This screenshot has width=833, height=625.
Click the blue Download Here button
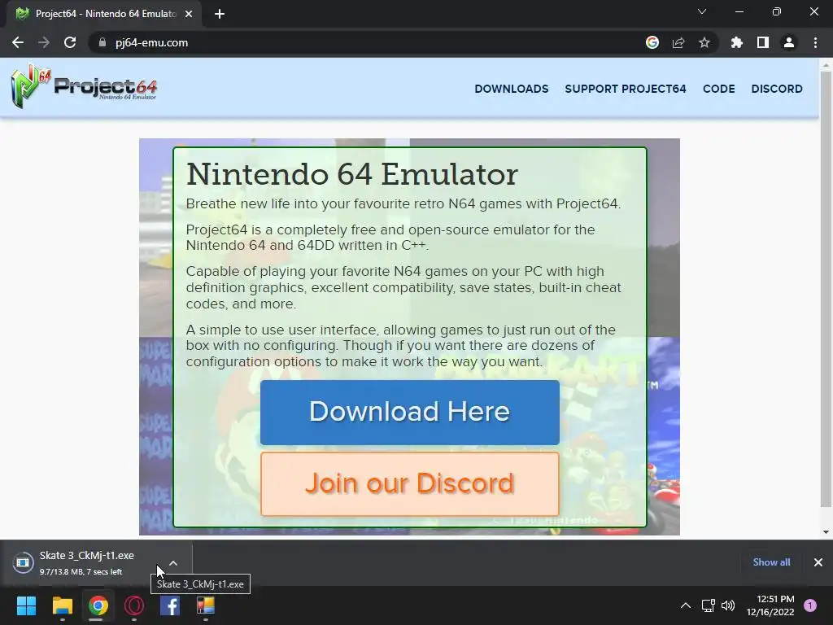(x=410, y=412)
